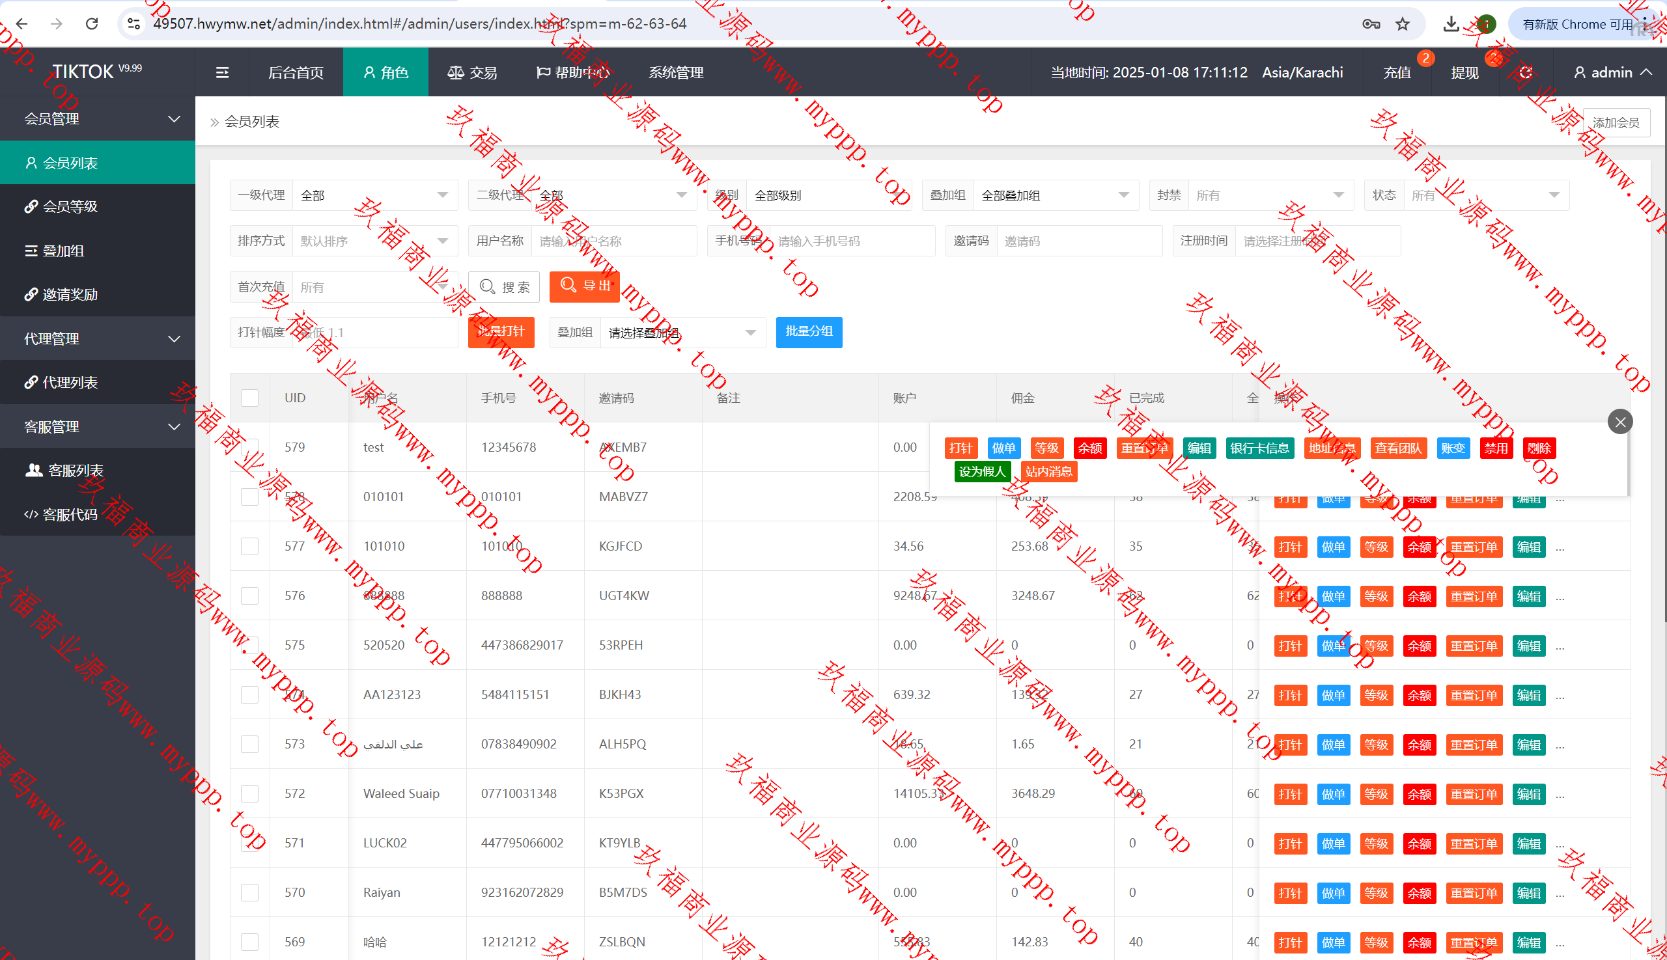The image size is (1667, 960).
Task: Click the 用户名称 input field
Action: pyautogui.click(x=612, y=241)
